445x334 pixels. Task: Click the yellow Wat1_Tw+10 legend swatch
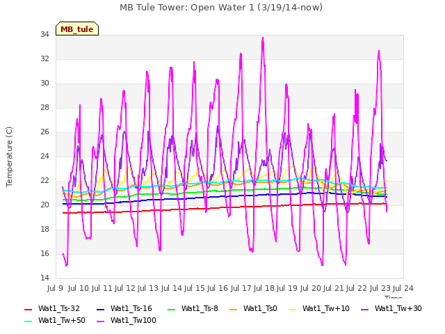coord(293,309)
